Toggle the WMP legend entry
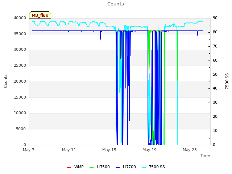This screenshot has height=174, width=232. coord(75,167)
